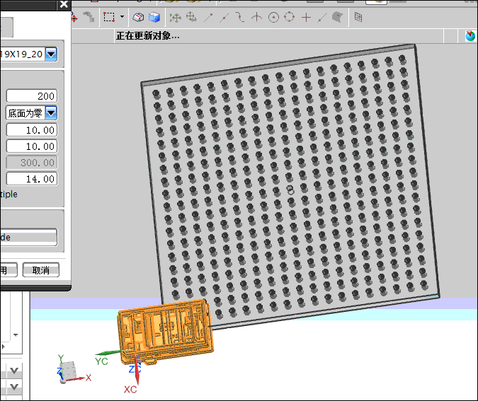
Task: Toggle the Control Point snap icon
Action: click(x=240, y=17)
